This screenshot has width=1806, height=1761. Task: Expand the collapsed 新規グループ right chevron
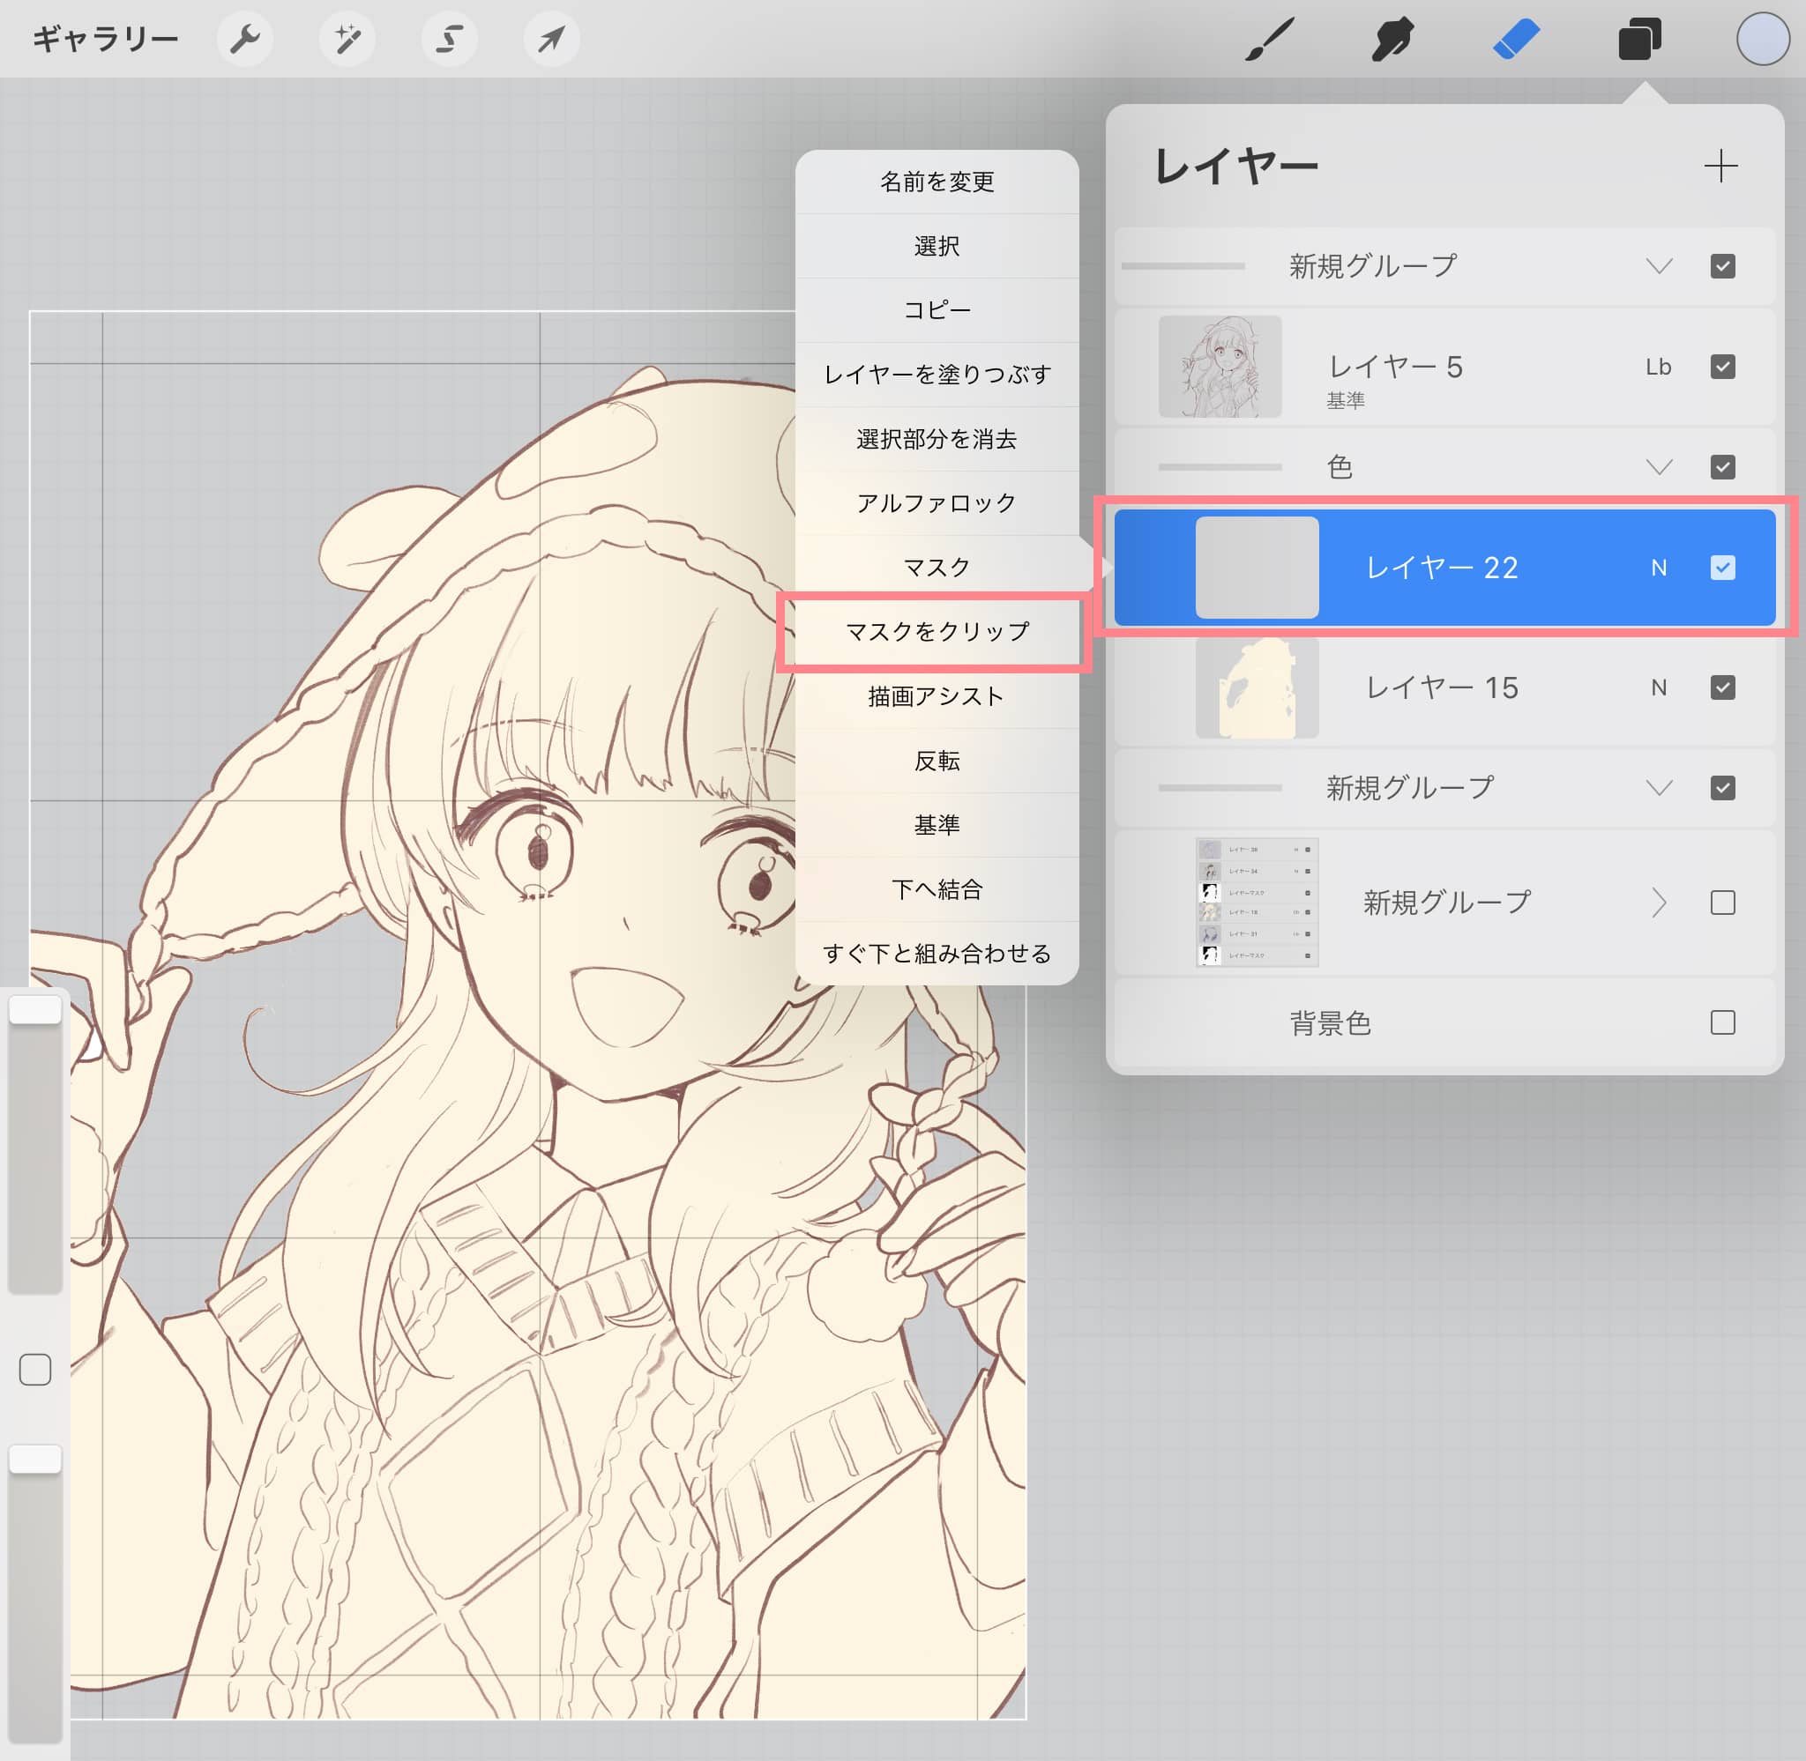(x=1659, y=903)
